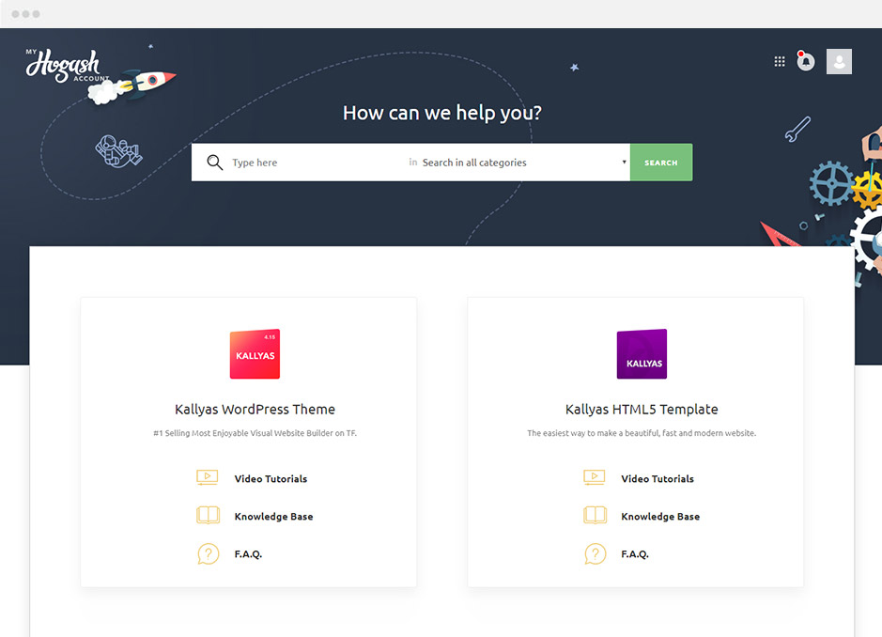The height and width of the screenshot is (637, 882).
Task: Click the Kallyas WordPress Theme red logo
Action: pos(255,354)
